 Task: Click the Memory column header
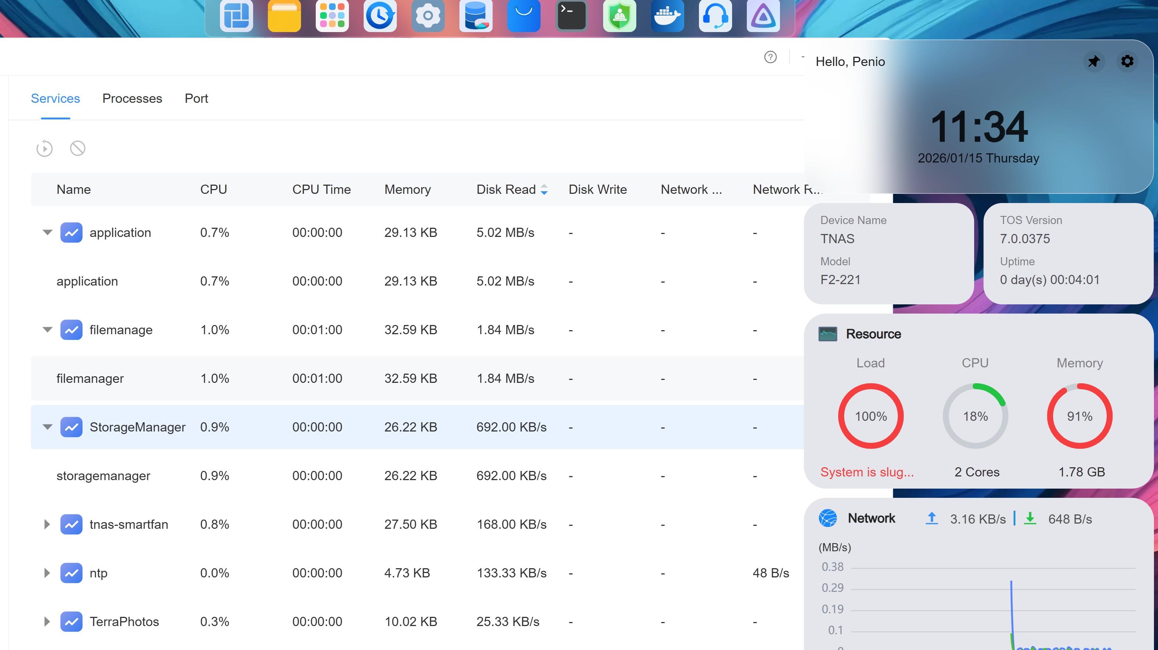[407, 189]
